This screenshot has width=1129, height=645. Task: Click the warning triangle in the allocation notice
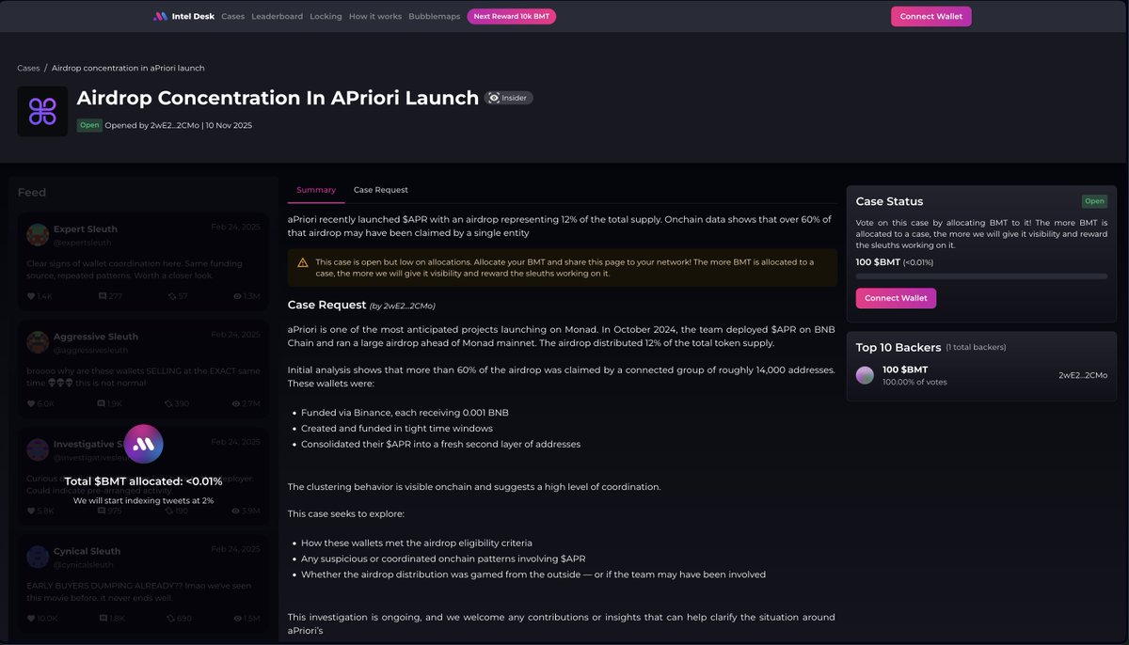click(303, 262)
